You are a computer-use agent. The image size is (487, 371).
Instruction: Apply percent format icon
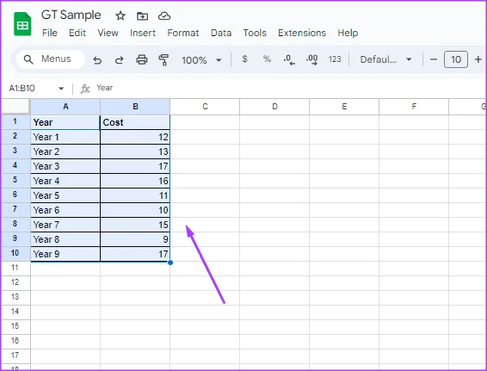click(x=267, y=59)
